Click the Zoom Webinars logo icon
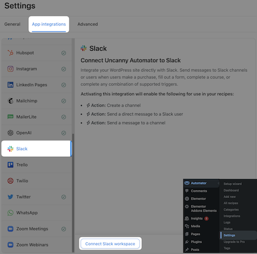 [x=10, y=245]
